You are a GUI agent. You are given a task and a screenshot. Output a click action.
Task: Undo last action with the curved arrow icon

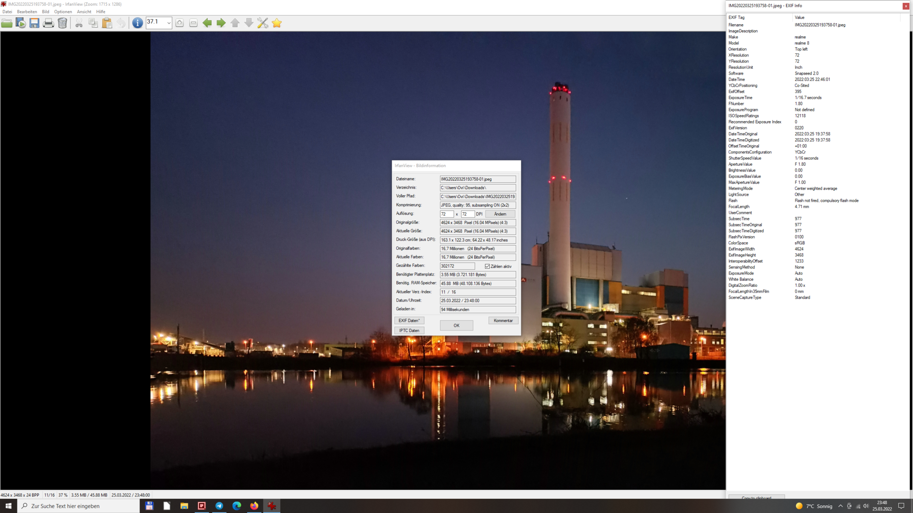click(121, 23)
